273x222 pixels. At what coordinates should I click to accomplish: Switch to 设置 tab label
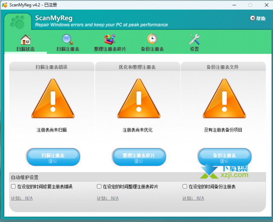coord(195,49)
